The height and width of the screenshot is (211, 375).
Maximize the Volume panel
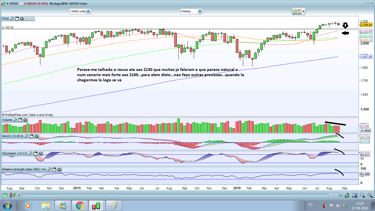tap(20, 120)
